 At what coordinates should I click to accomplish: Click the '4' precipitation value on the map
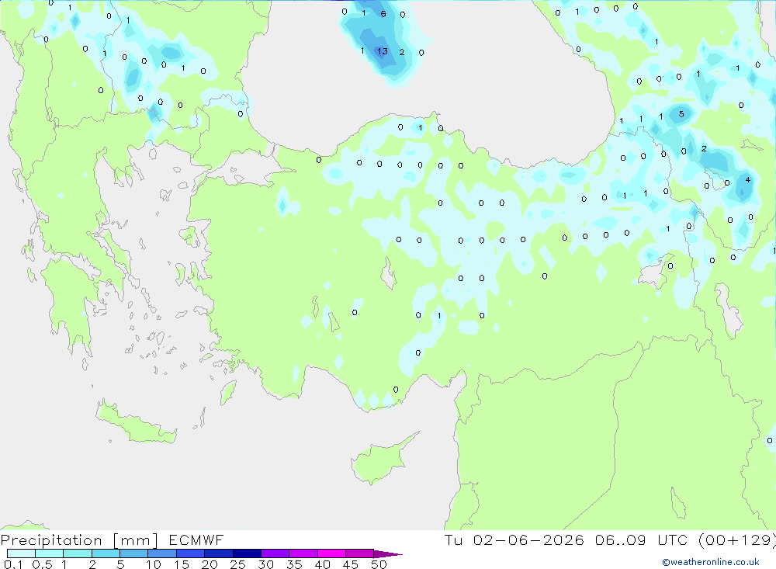(x=748, y=180)
